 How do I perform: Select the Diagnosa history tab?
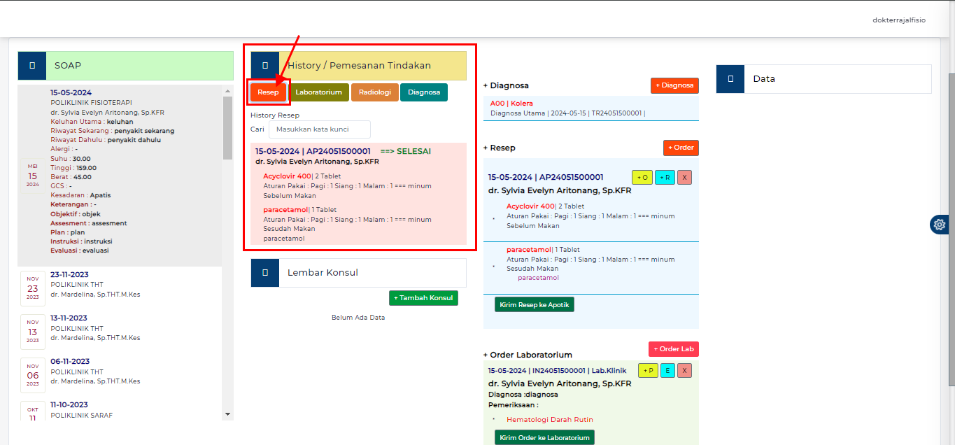pos(424,92)
